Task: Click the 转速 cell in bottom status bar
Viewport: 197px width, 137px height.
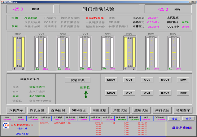Action: pyautogui.click(x=20, y=118)
